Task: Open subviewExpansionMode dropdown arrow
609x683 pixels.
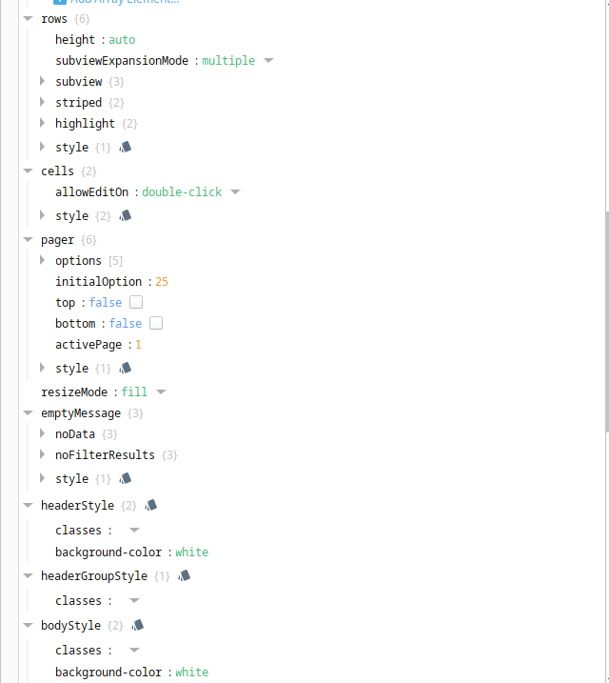Action: [269, 61]
